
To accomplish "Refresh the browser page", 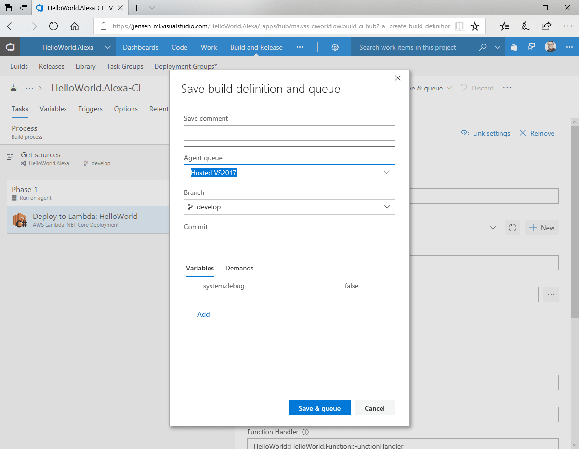I will 53,26.
